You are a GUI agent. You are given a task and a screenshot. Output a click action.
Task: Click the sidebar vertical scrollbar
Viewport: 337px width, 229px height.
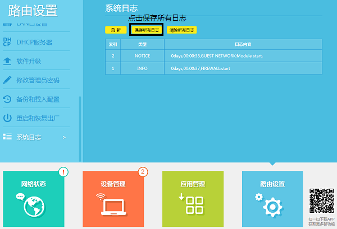point(80,129)
